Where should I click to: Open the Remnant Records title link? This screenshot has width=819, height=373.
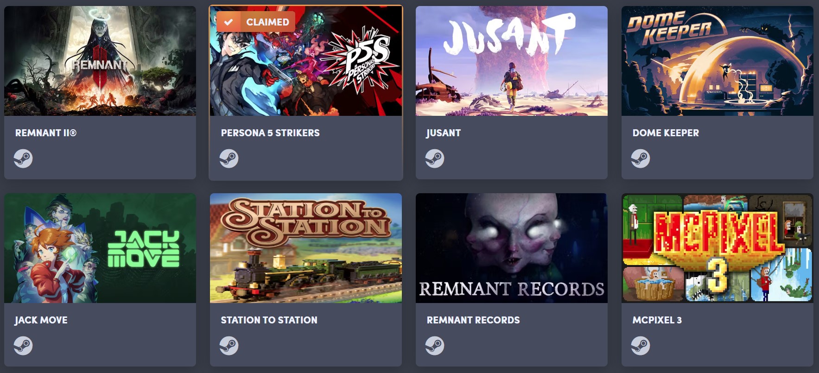473,320
